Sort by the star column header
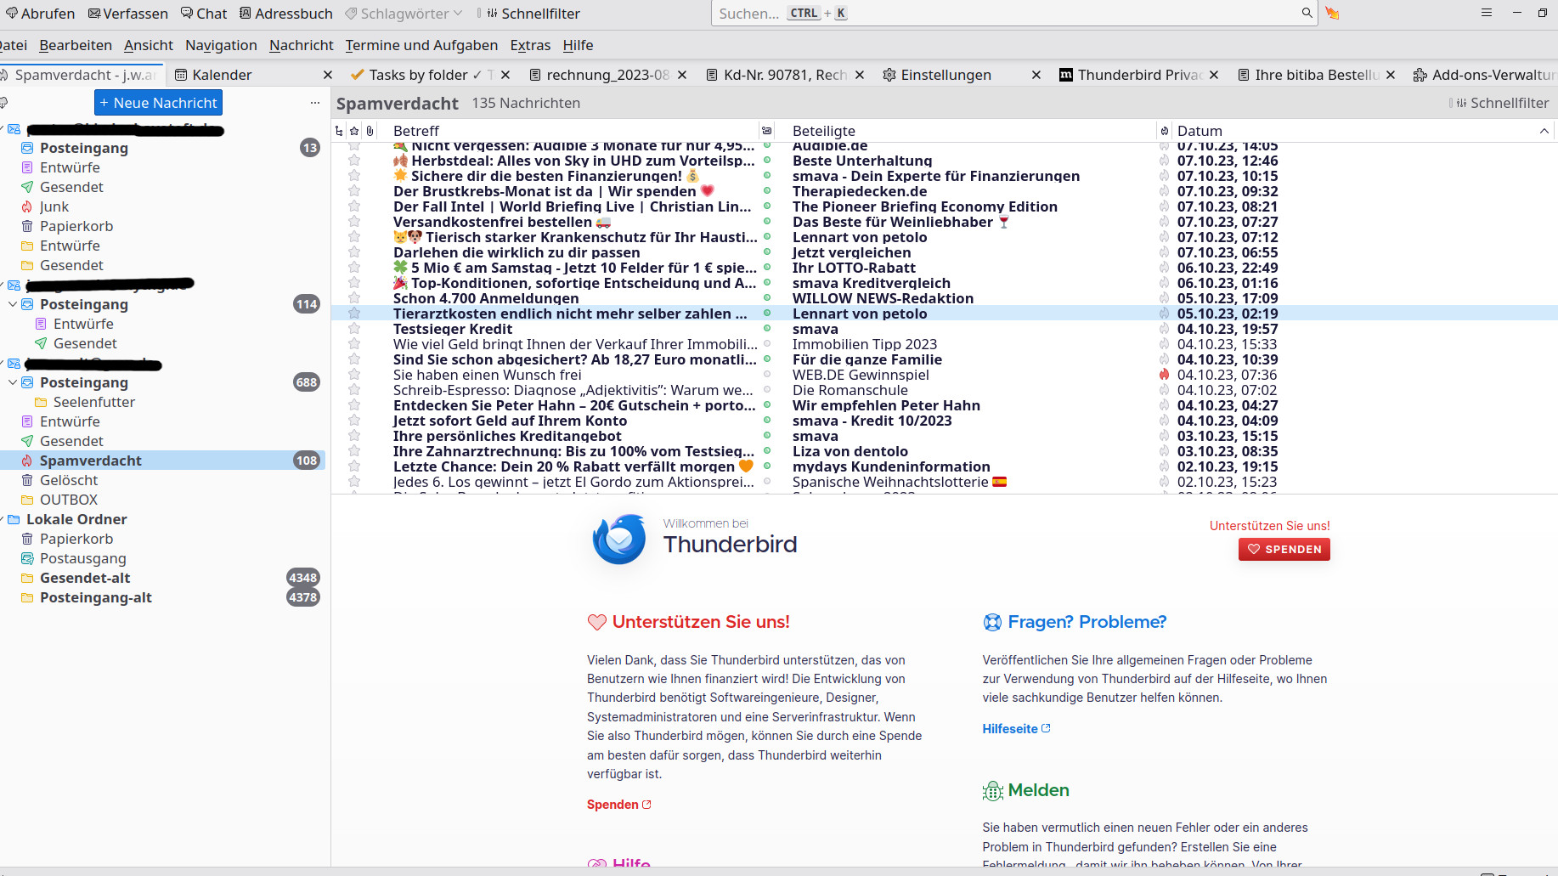1558x876 pixels. click(354, 131)
